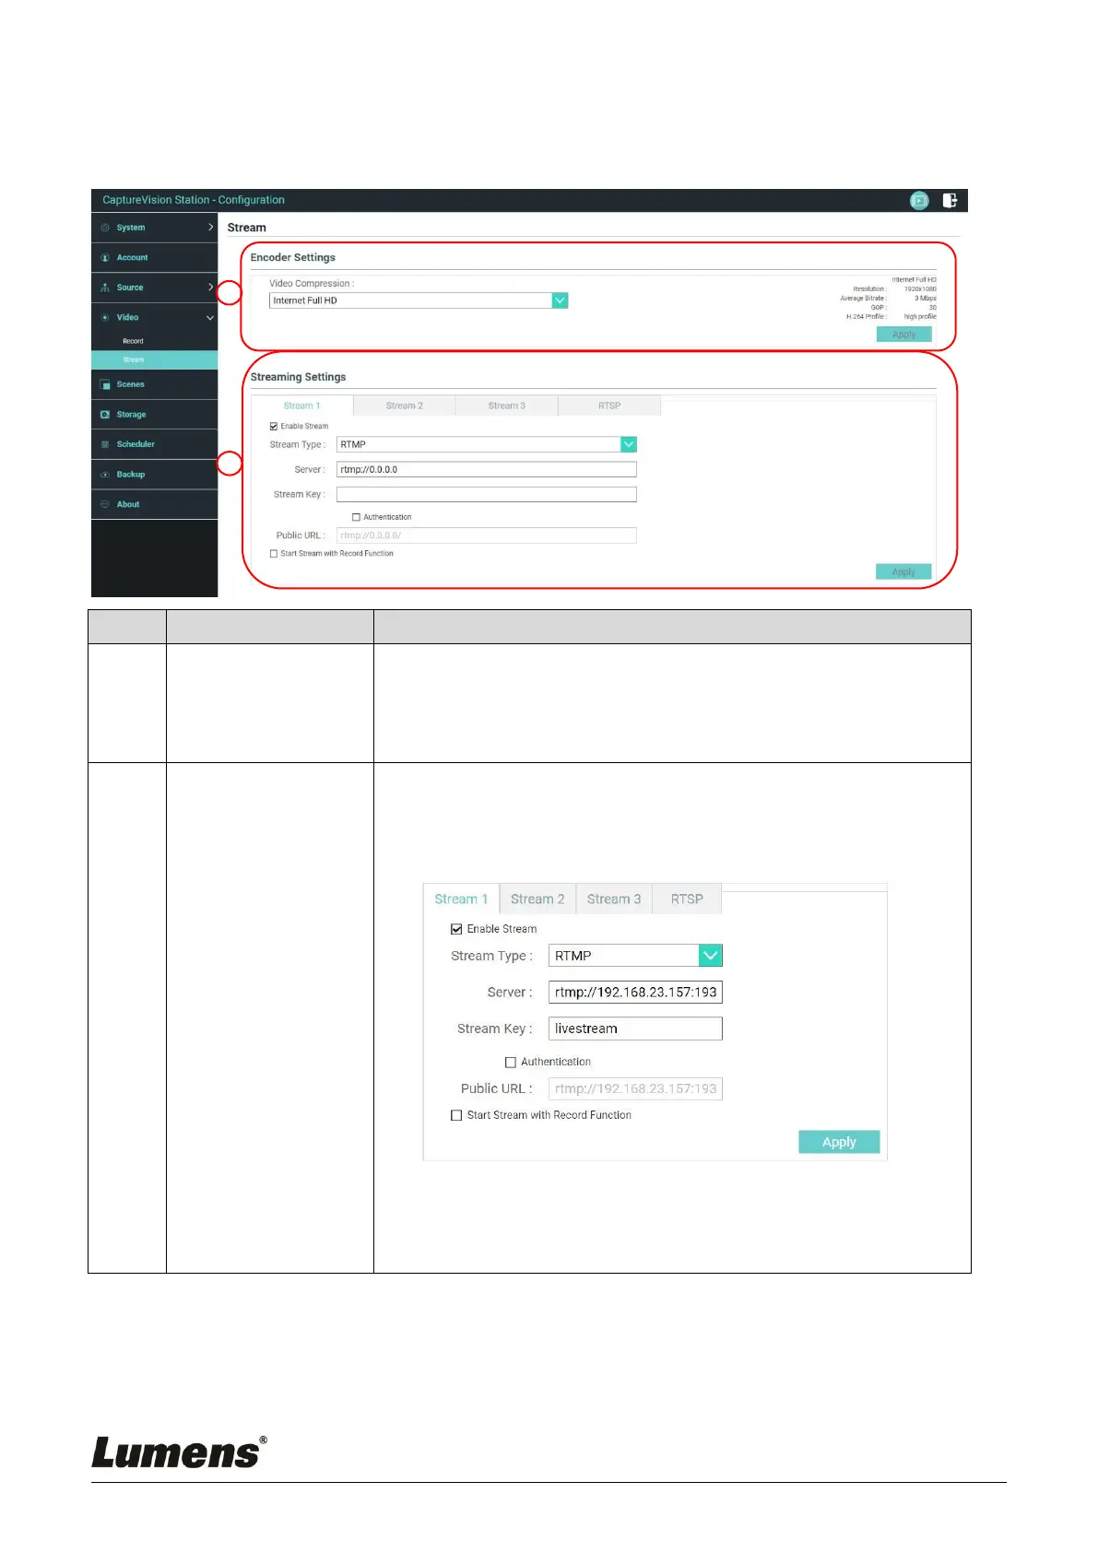Click the Video icon in the sidebar
The width and height of the screenshot is (1098, 1552).
(105, 317)
